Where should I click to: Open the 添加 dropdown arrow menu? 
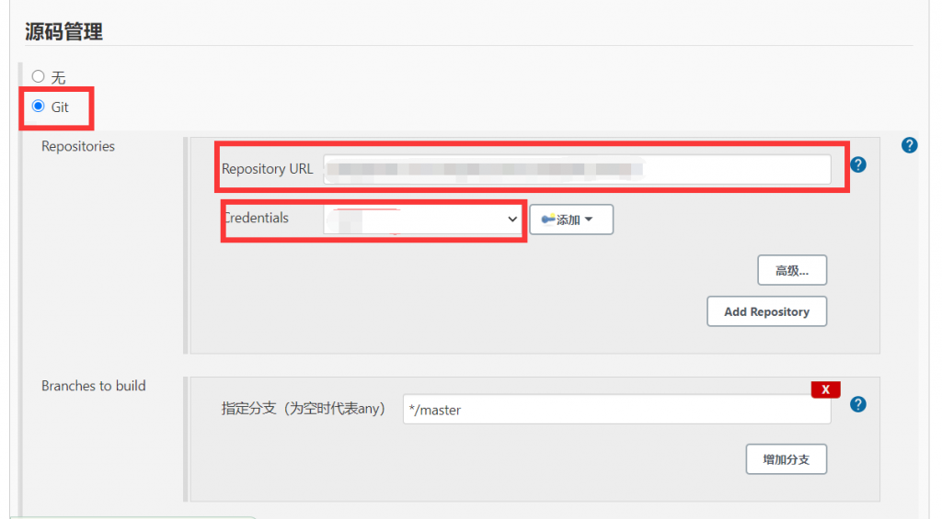(589, 220)
